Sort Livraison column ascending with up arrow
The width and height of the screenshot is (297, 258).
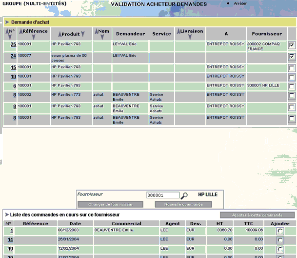[178, 31]
